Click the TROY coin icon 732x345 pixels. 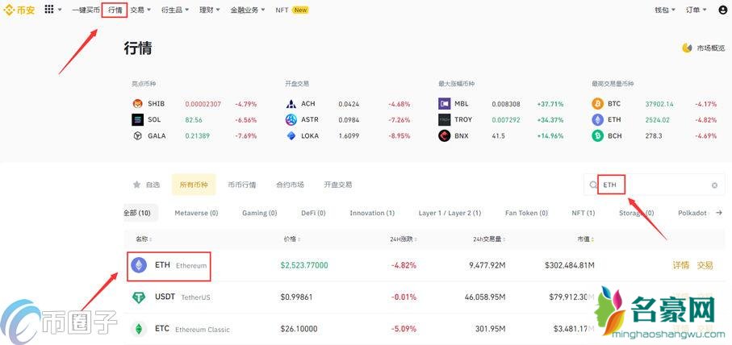tap(444, 120)
